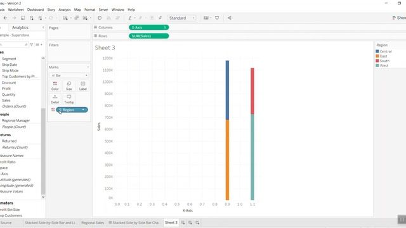Image resolution: width=406 pixels, height=228 pixels.
Task: Open the Map menu
Action: pos(77,9)
